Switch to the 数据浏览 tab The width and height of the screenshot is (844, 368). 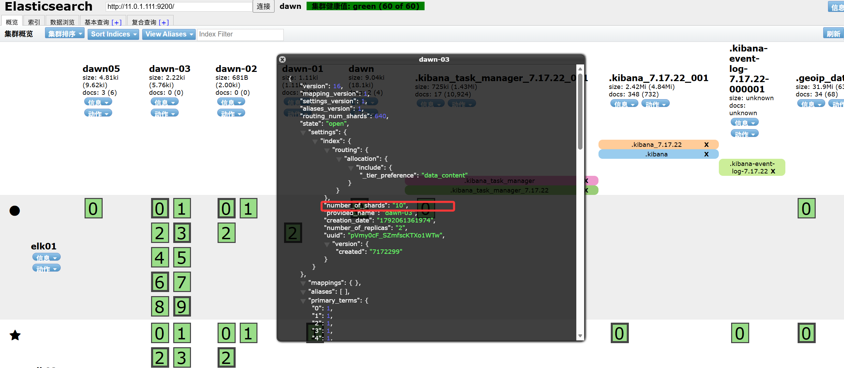[x=62, y=21]
